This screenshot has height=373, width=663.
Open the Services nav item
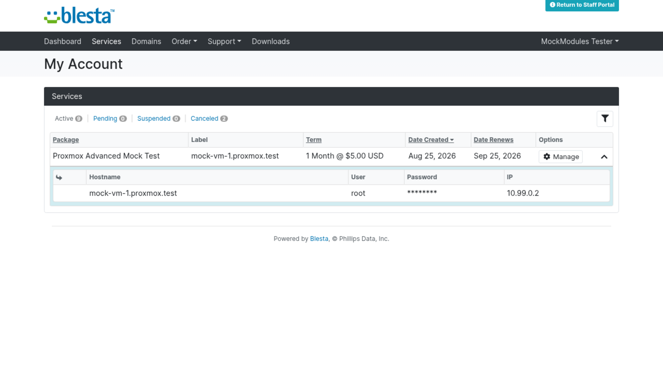click(106, 41)
